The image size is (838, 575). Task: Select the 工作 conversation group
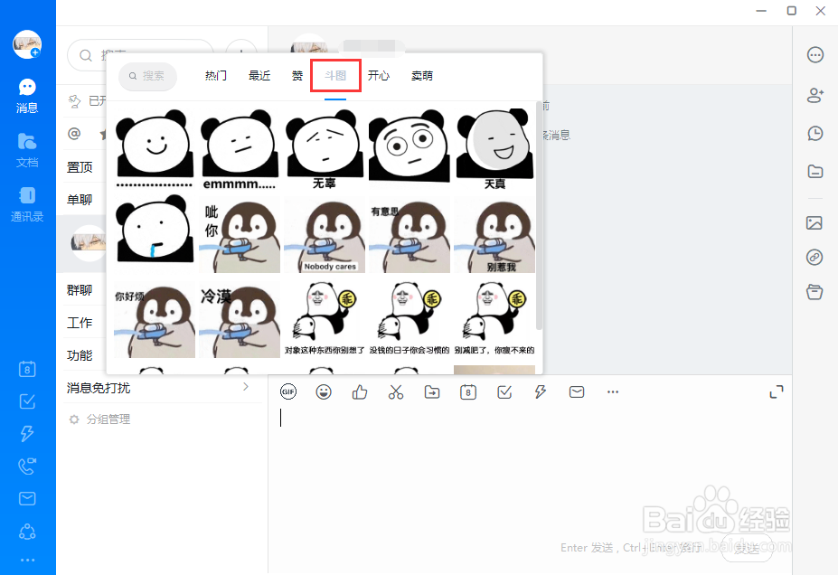tap(80, 323)
